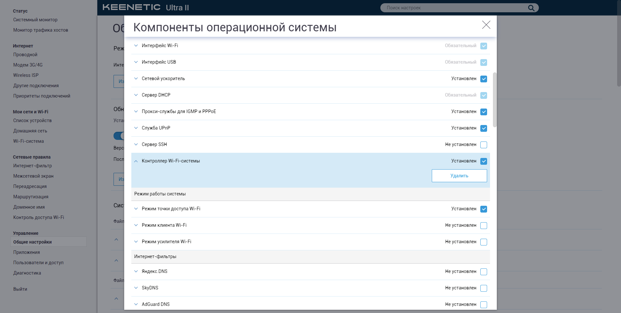The image size is (621, 313).
Task: Open Межсетевой экран
Action: click(33, 176)
